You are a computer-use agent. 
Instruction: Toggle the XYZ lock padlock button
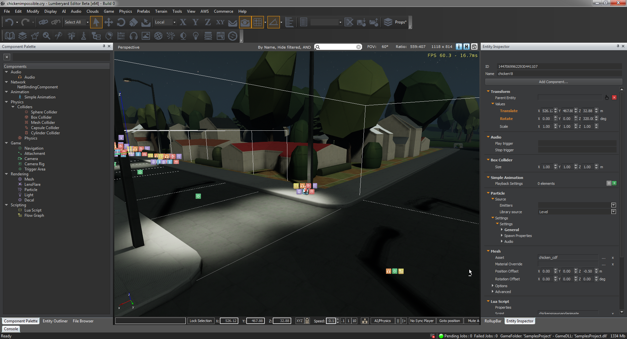[x=307, y=321]
